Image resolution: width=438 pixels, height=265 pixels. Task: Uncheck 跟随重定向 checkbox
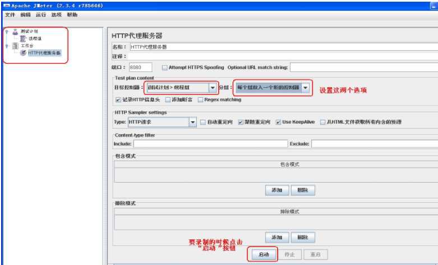point(241,122)
